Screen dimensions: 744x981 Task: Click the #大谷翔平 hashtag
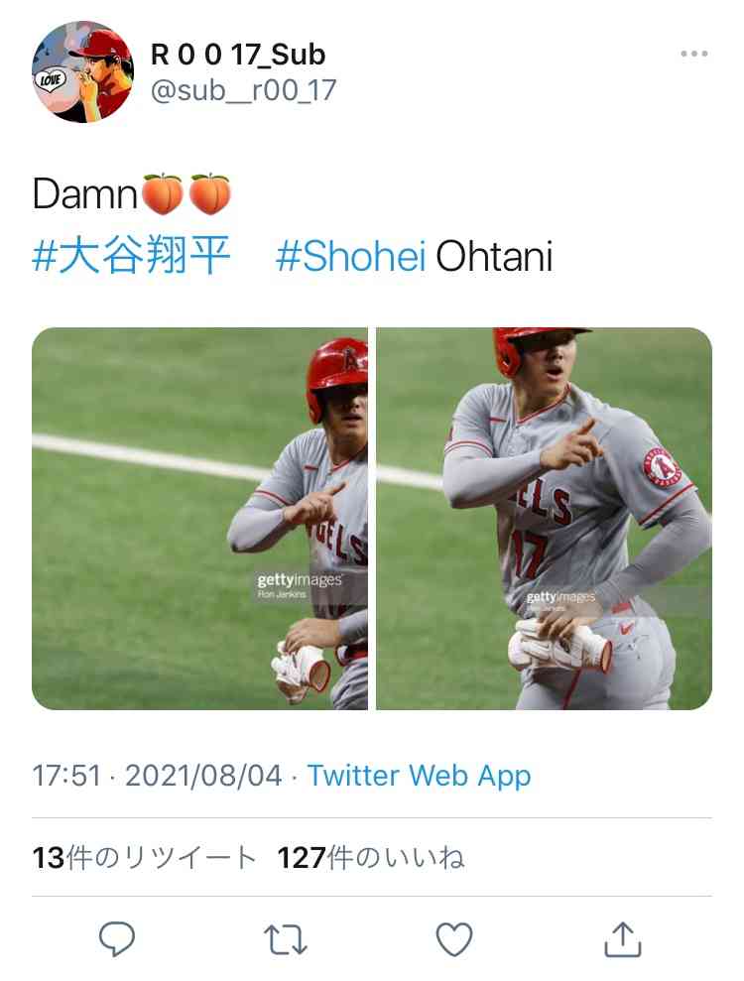pyautogui.click(x=131, y=255)
